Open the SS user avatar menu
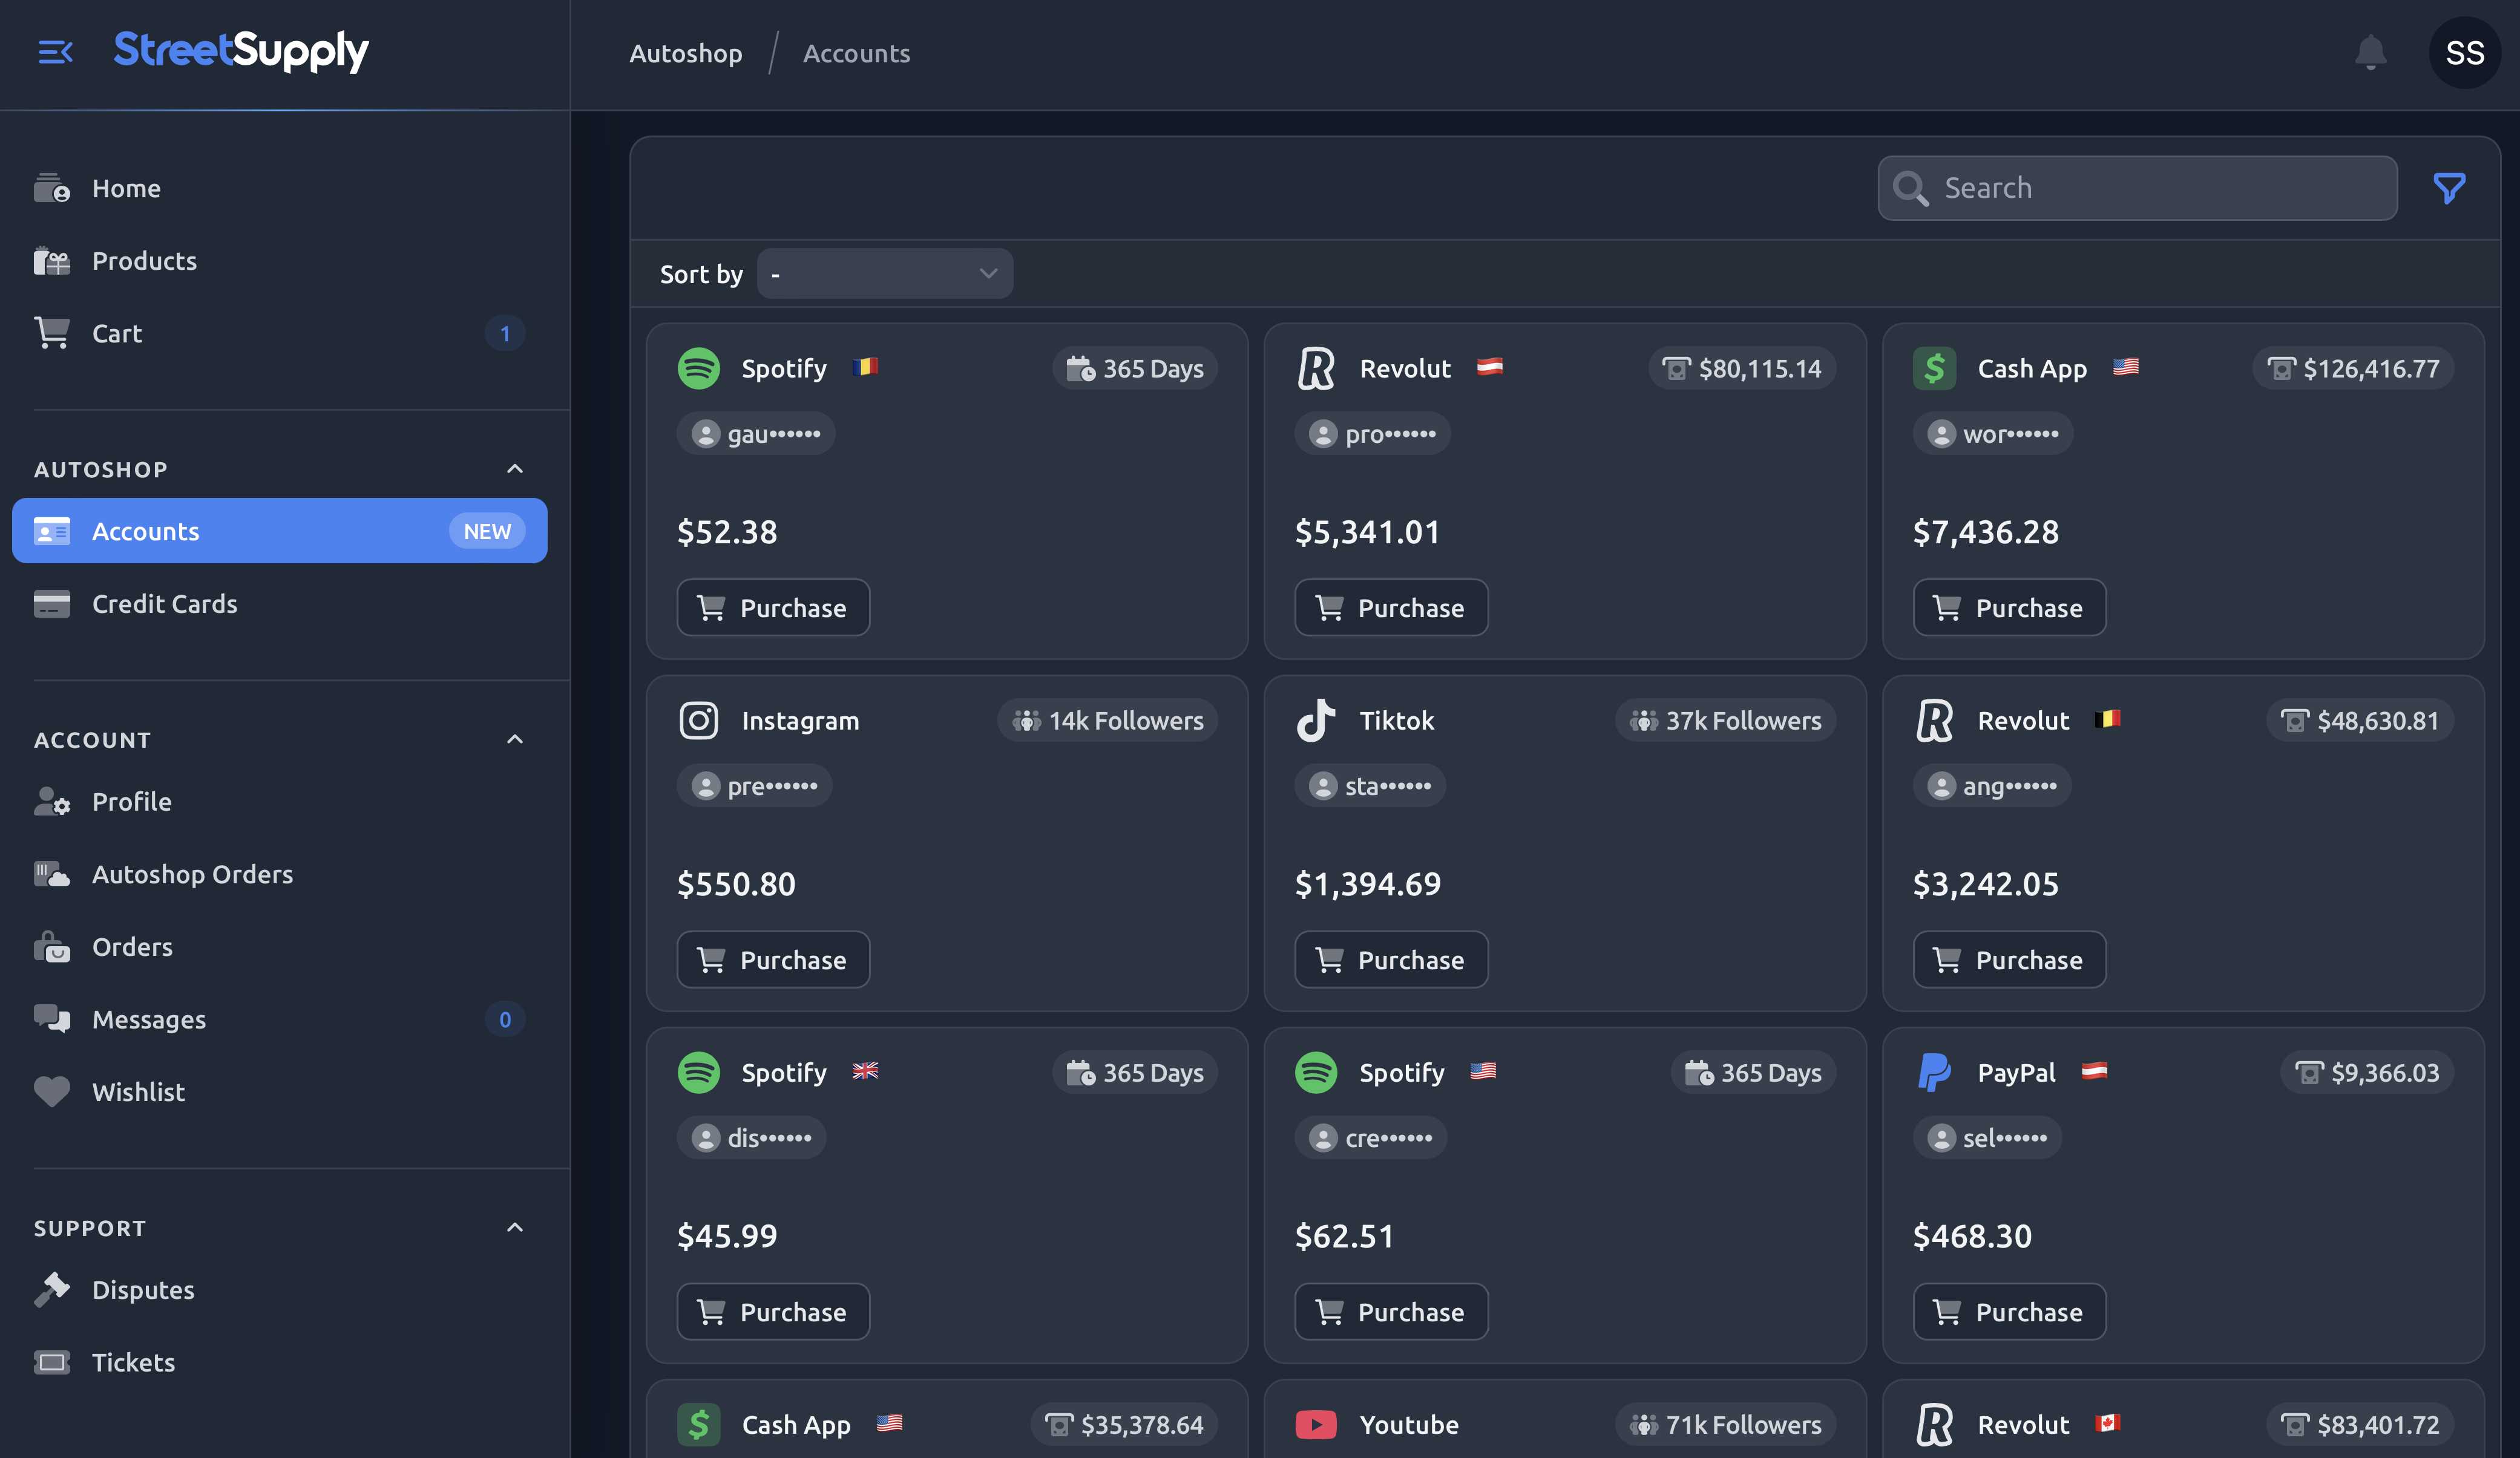Viewport: 2520px width, 1458px height. click(x=2465, y=53)
